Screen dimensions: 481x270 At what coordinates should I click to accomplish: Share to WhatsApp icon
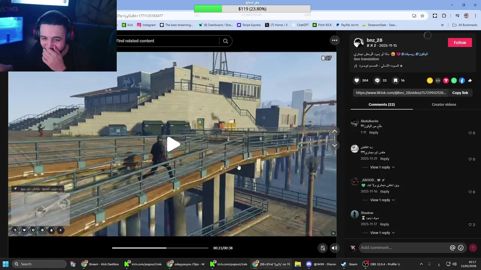(454, 81)
